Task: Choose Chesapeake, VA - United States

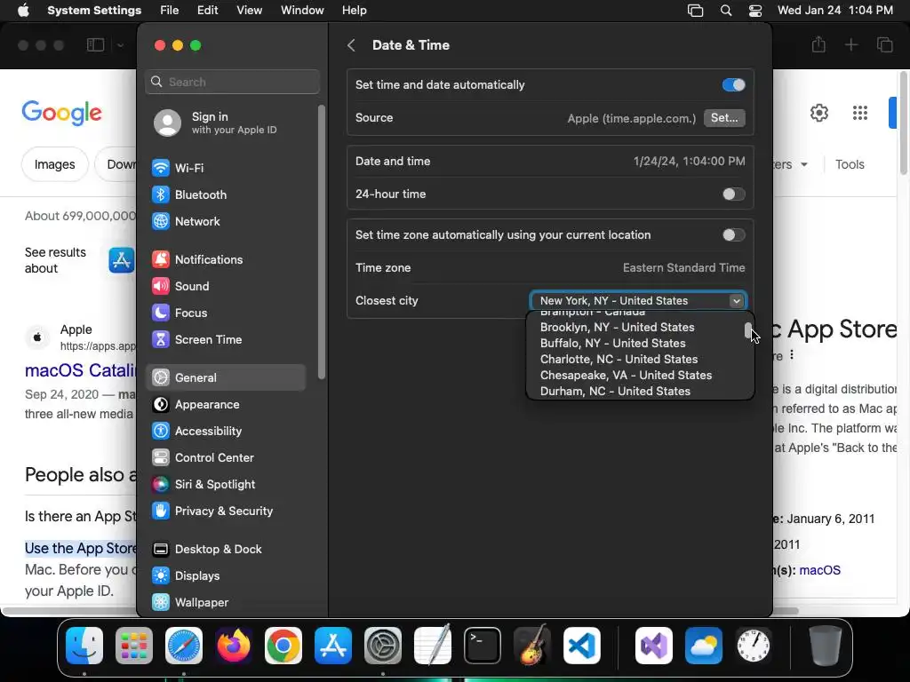Action: pos(626,376)
